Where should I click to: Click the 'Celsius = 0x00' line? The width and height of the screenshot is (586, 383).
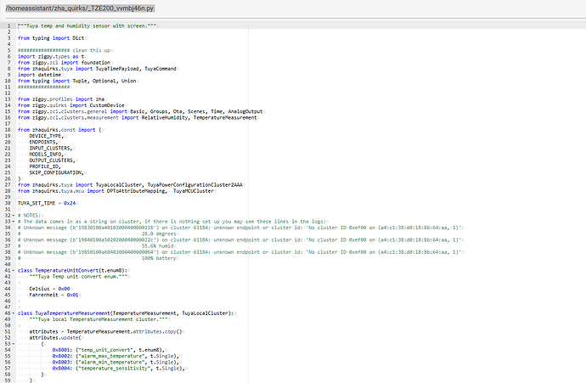(49, 289)
